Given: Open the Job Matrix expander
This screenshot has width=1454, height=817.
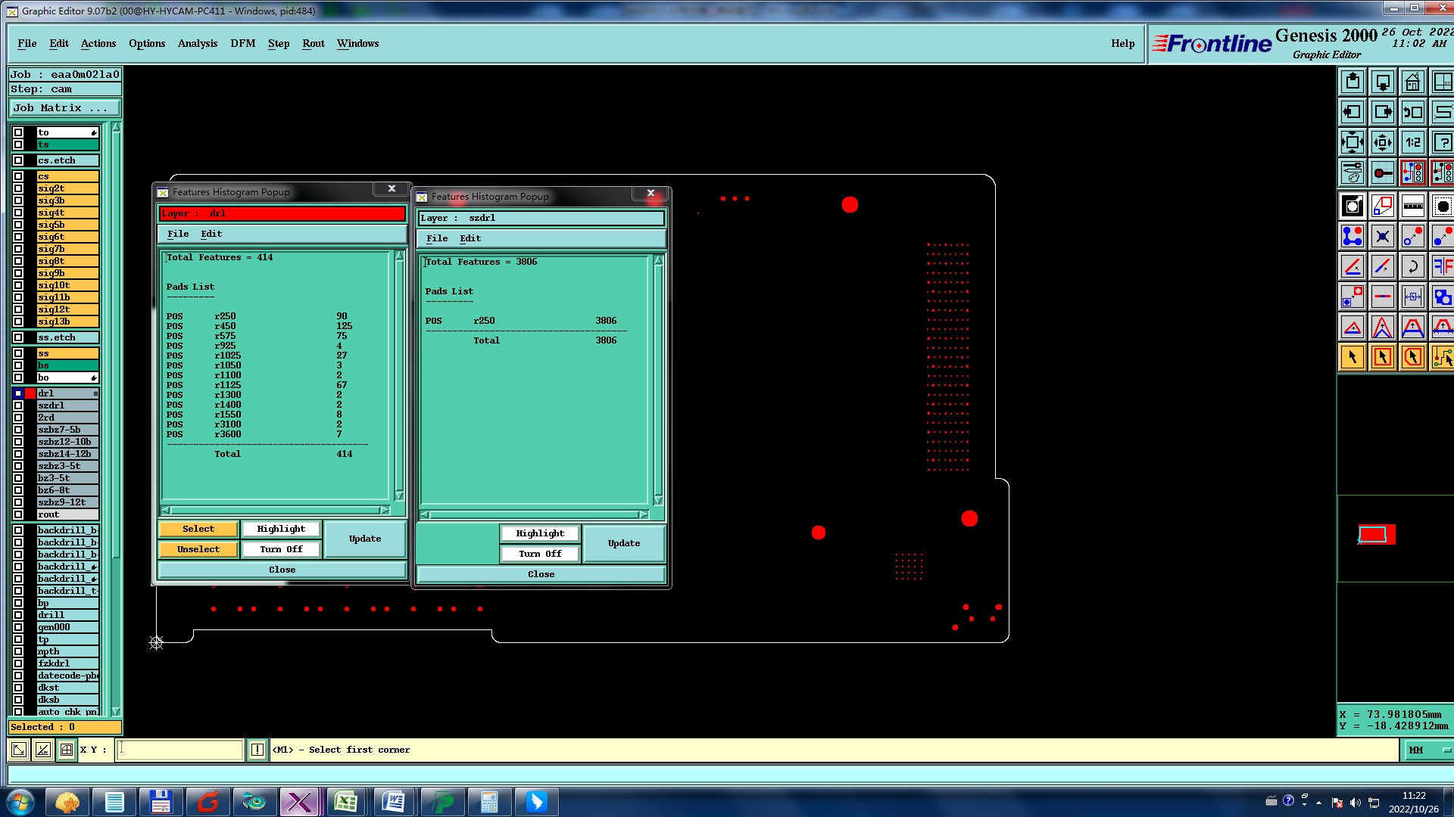Looking at the screenshot, I should tap(64, 108).
